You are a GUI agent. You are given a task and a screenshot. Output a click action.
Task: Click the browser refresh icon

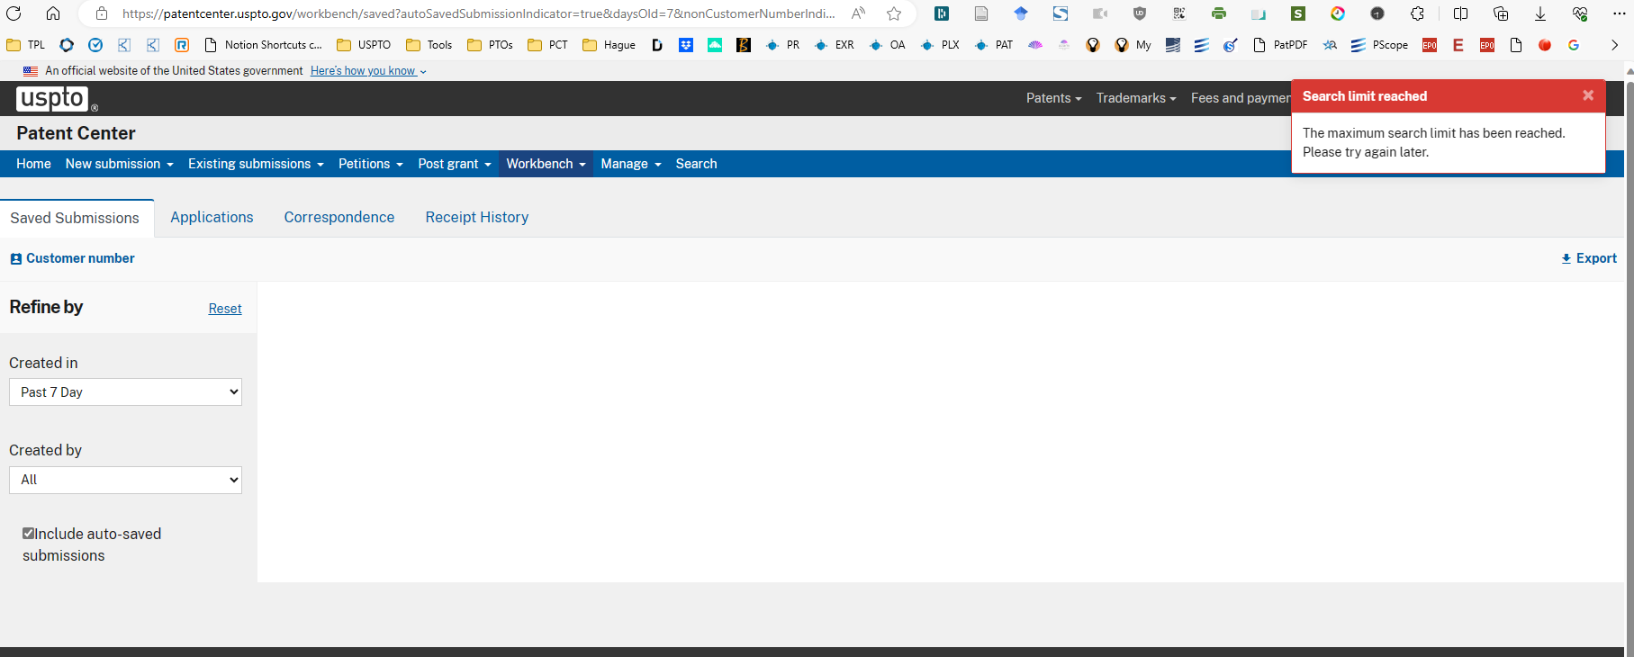tap(14, 13)
